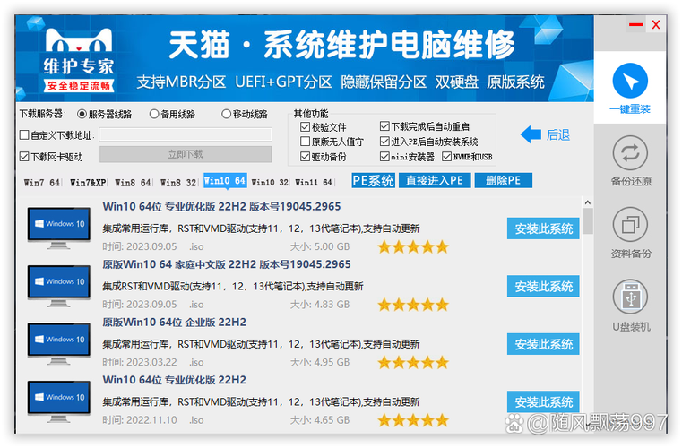The height and width of the screenshot is (448, 682).
Task: Toggle 下载网卡驱动 checkbox
Action: [x=24, y=157]
